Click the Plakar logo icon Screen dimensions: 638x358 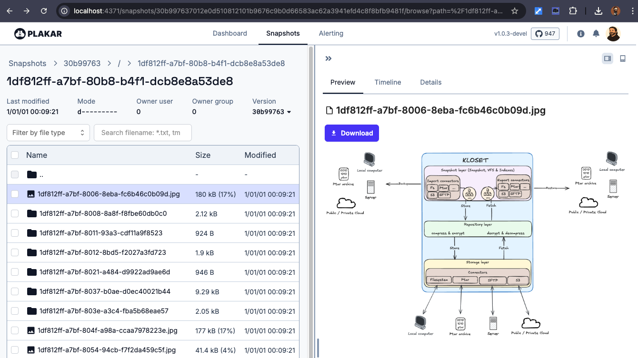(20, 34)
